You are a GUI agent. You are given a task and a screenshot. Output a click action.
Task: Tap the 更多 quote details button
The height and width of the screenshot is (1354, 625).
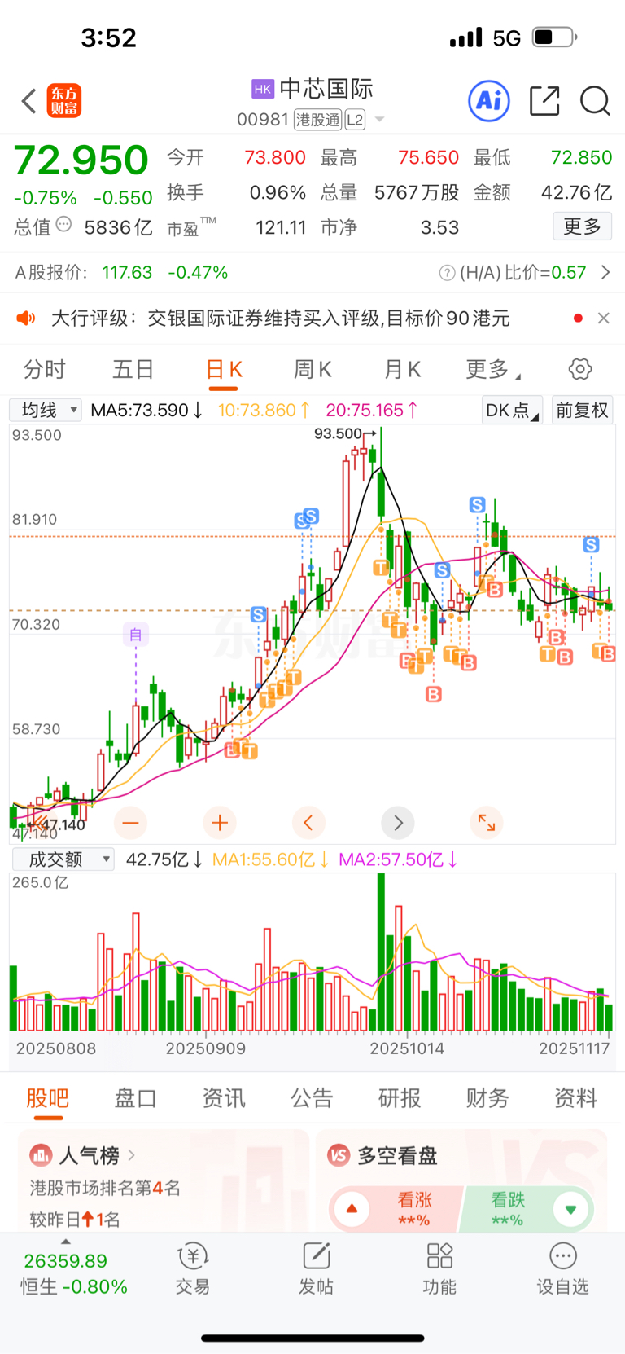tap(582, 226)
